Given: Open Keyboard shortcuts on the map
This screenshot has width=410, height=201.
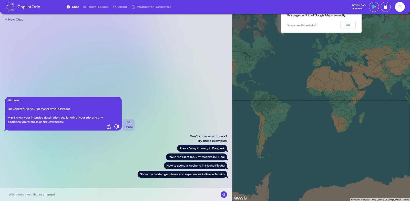Looking at the screenshot, I should (360, 199).
